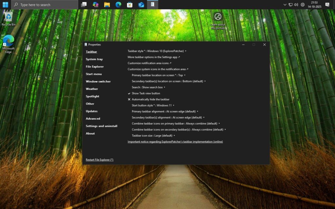Launch Outlook from the taskbar
Viewport: 335px width, 209px height.
141,5
